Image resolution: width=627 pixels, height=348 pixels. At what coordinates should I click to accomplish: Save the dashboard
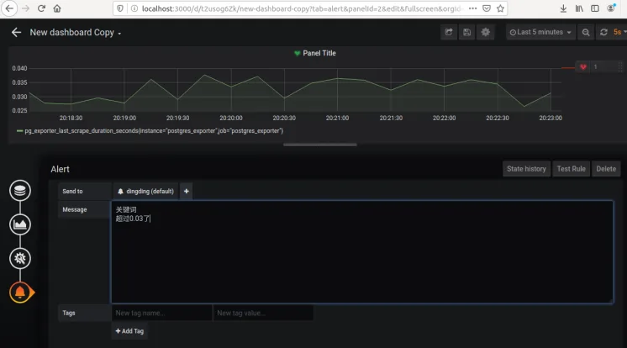(x=466, y=33)
